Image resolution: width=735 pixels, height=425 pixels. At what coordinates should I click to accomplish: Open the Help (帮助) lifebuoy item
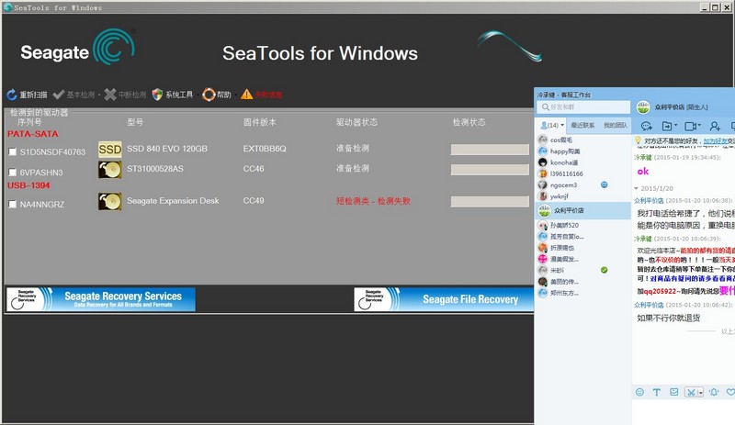[217, 95]
